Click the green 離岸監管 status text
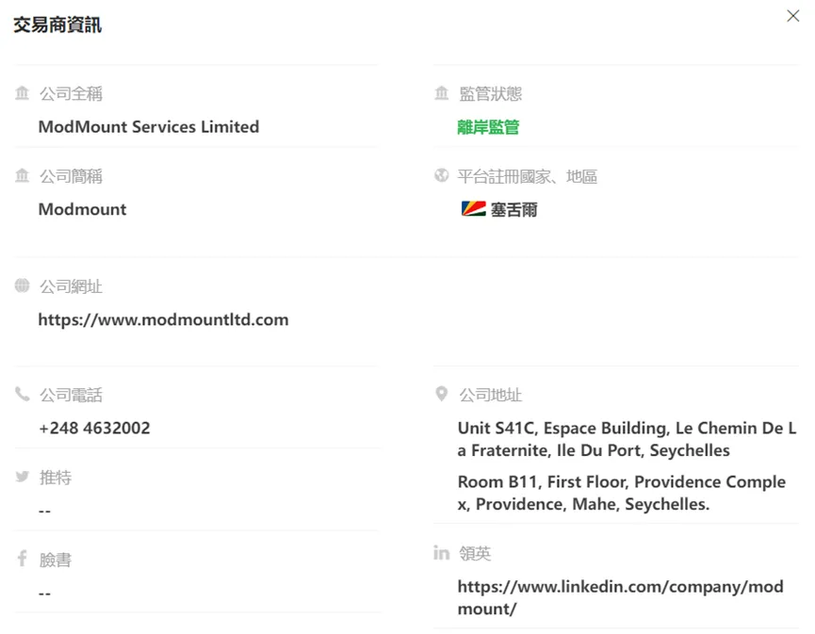The width and height of the screenshot is (815, 634). coord(488,127)
